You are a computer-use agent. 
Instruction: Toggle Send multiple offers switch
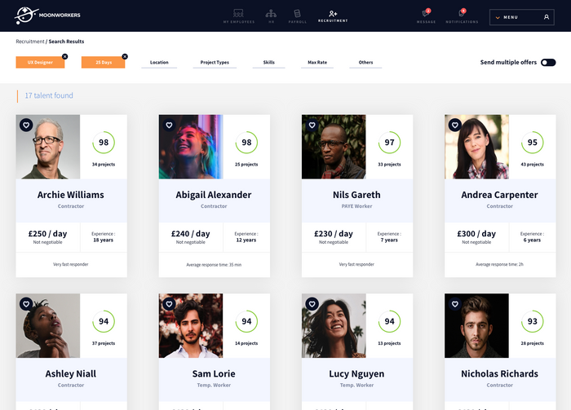[548, 63]
